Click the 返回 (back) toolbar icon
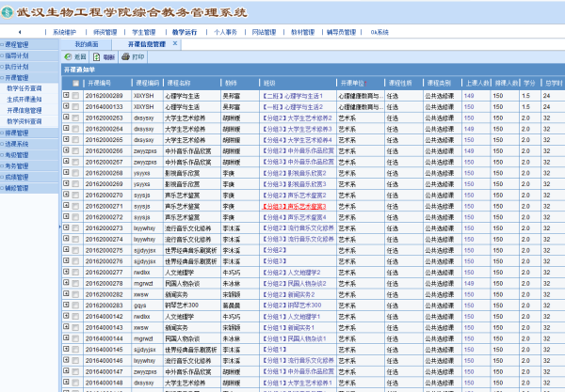Image resolution: width=565 pixels, height=392 pixels. pyautogui.click(x=74, y=56)
